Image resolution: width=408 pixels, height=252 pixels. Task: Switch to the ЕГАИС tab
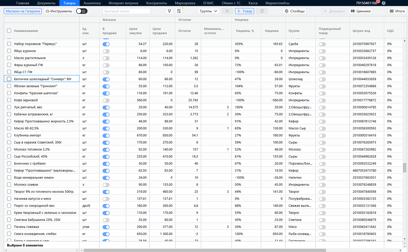pyautogui.click(x=208, y=3)
